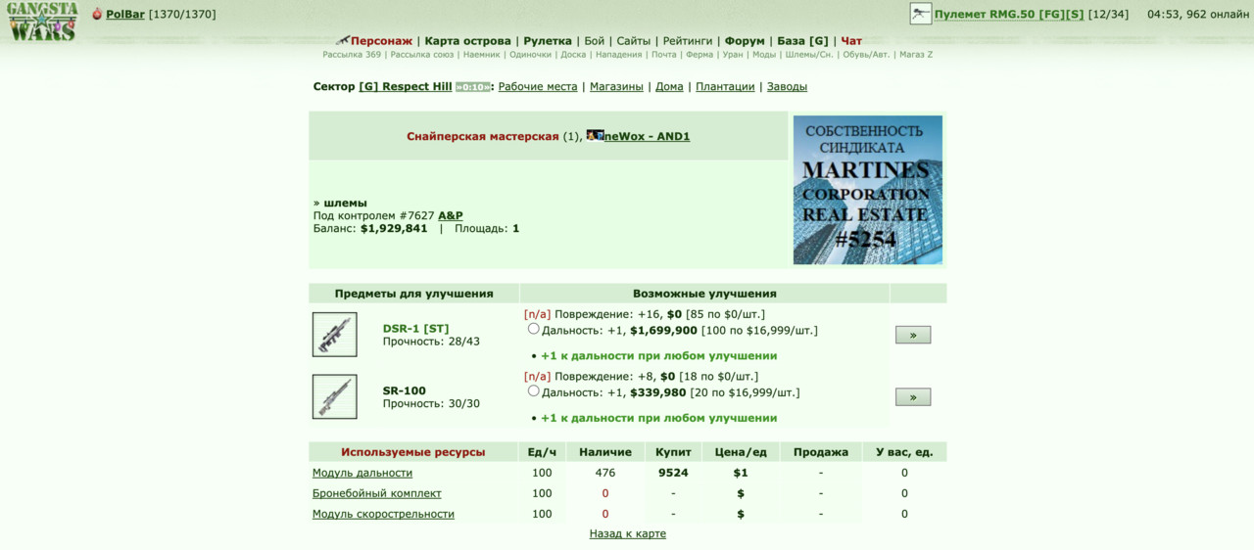
Task: Open the [G] Respect Hill sector link
Action: pos(406,86)
